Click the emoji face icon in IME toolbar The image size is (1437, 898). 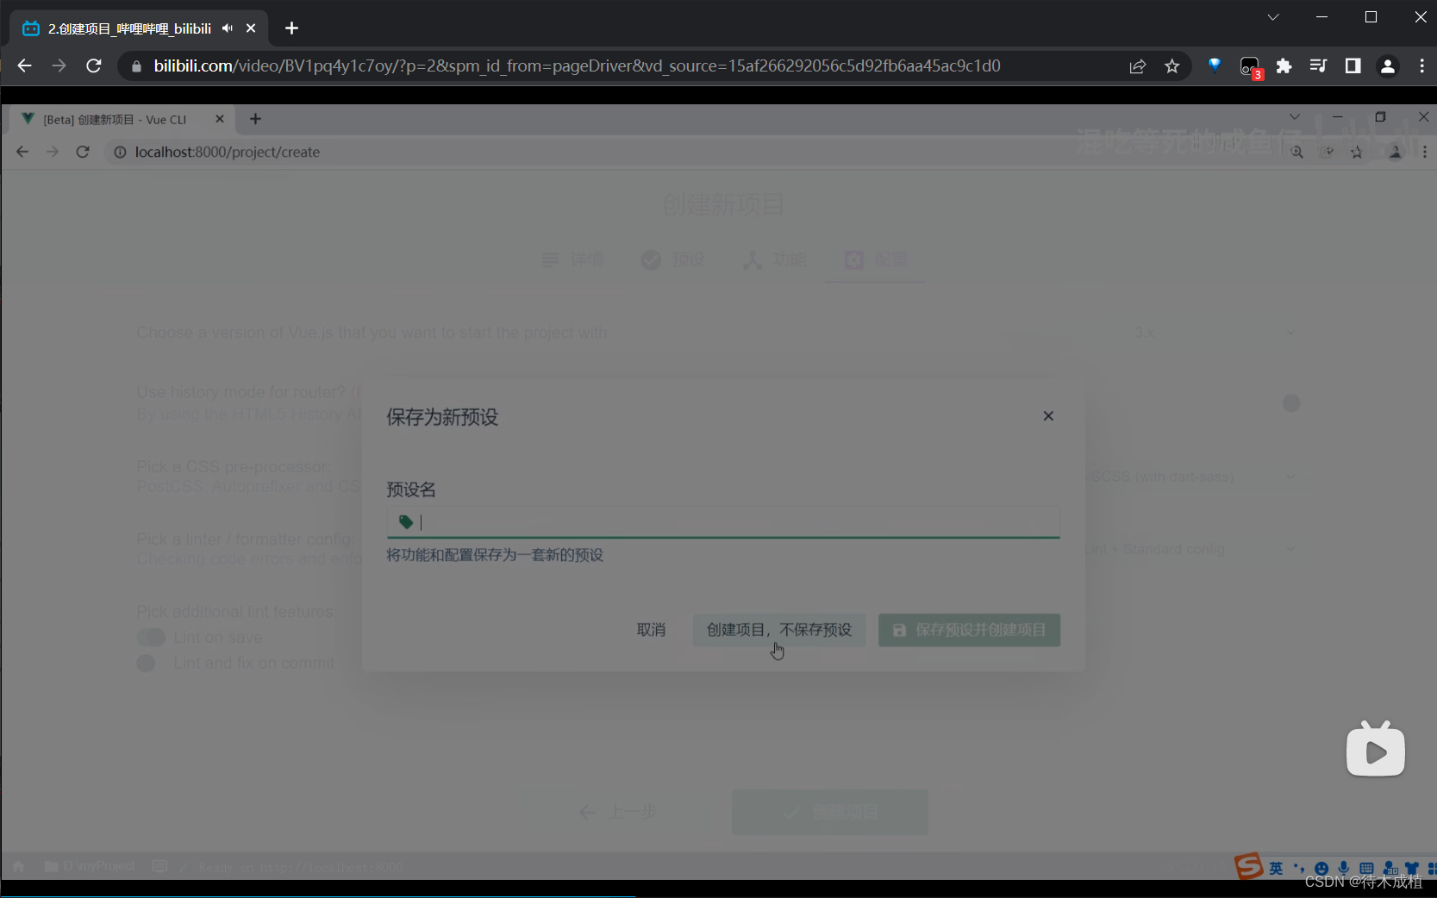pyautogui.click(x=1321, y=869)
